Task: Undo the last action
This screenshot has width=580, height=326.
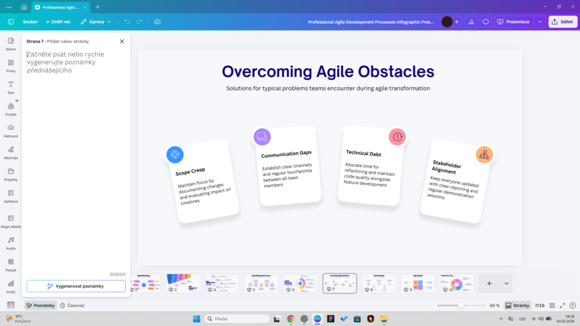Action: [x=126, y=22]
